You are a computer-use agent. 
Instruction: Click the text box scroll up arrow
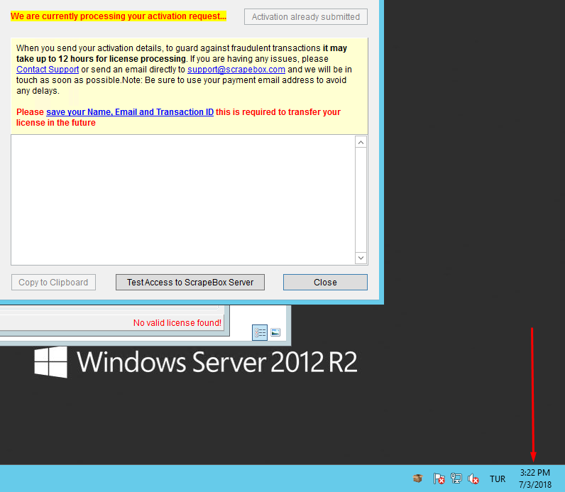361,143
